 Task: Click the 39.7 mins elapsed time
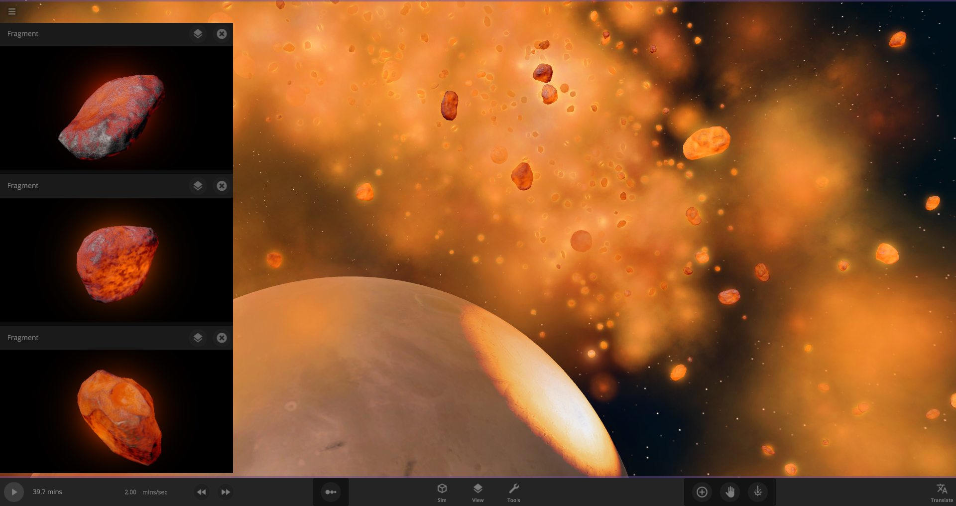47,492
